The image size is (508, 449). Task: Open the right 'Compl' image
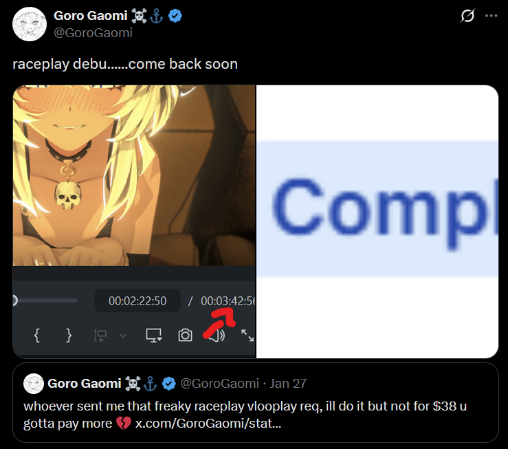coord(377,221)
